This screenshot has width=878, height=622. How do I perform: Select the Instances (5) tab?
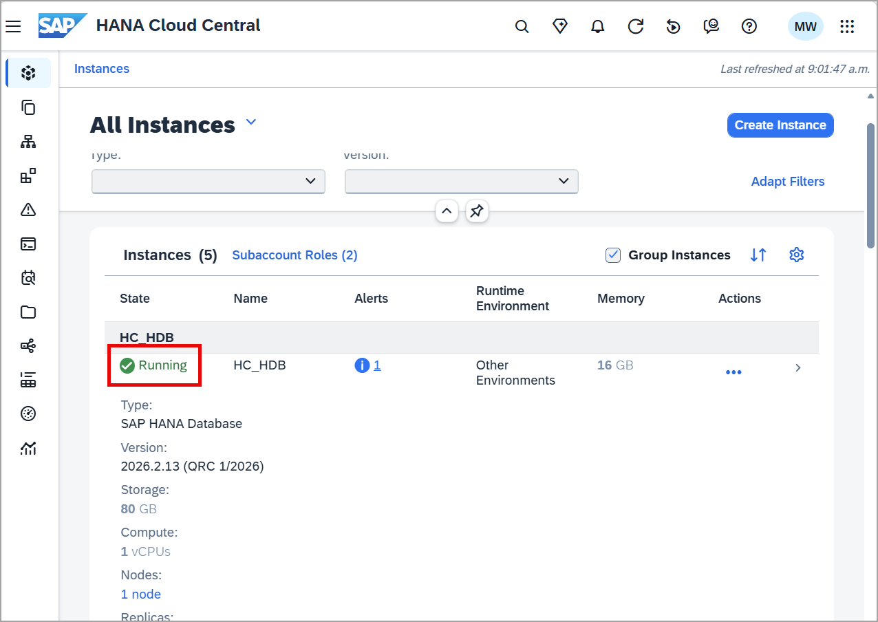point(170,255)
